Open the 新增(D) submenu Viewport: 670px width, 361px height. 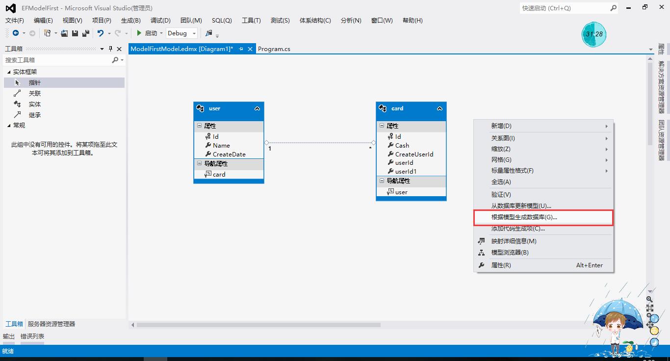tap(543, 126)
